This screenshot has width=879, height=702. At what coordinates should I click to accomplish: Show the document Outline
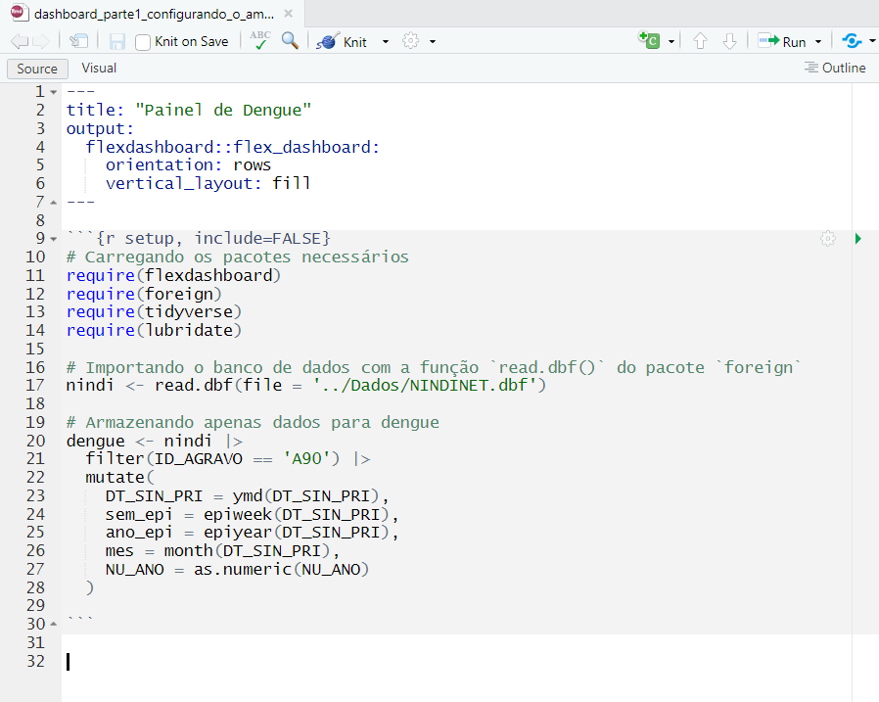pyautogui.click(x=835, y=68)
